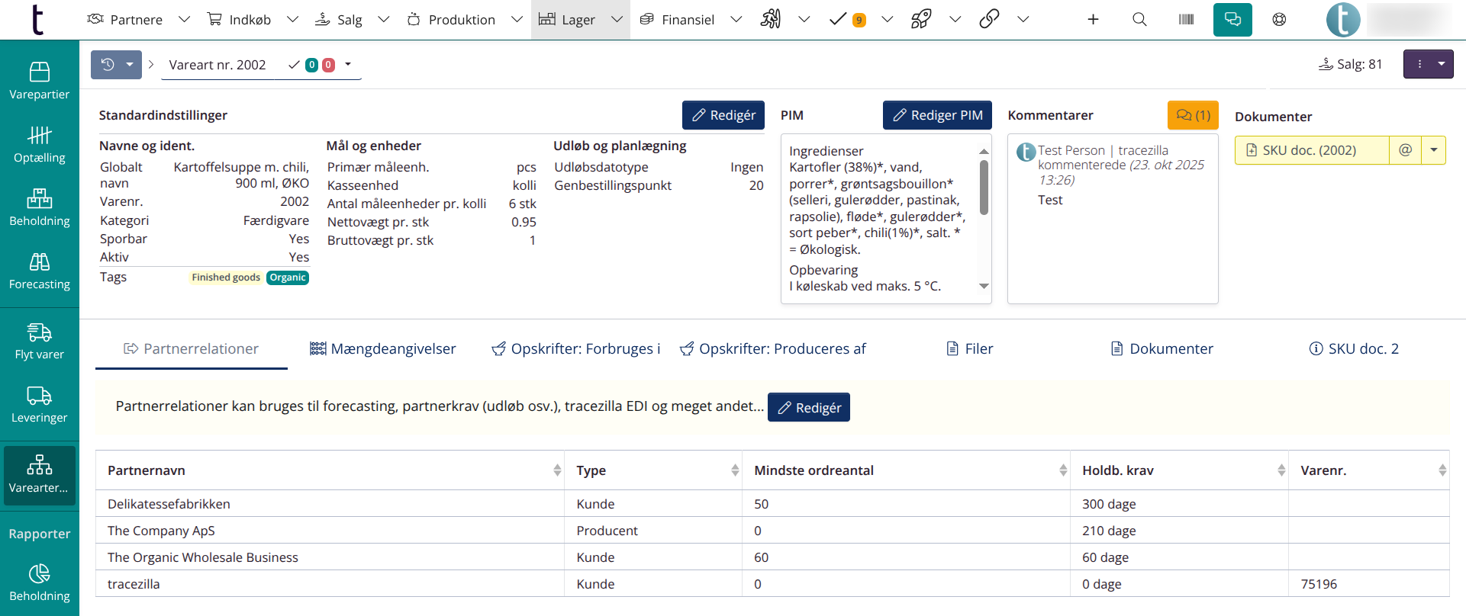Open the support lifebuoy icon

(x=1279, y=20)
